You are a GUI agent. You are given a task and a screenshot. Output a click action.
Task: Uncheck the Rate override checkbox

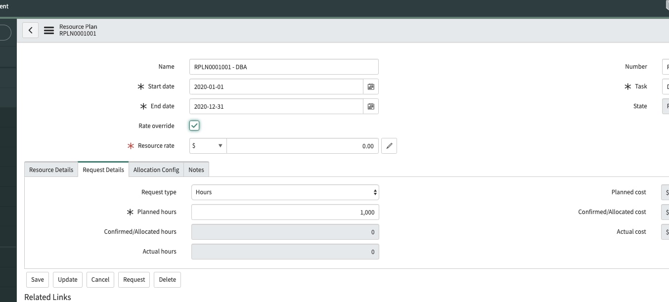pyautogui.click(x=194, y=126)
